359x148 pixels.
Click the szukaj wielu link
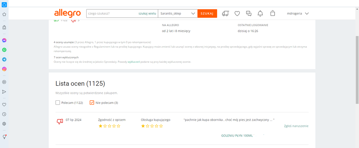pyautogui.click(x=147, y=14)
